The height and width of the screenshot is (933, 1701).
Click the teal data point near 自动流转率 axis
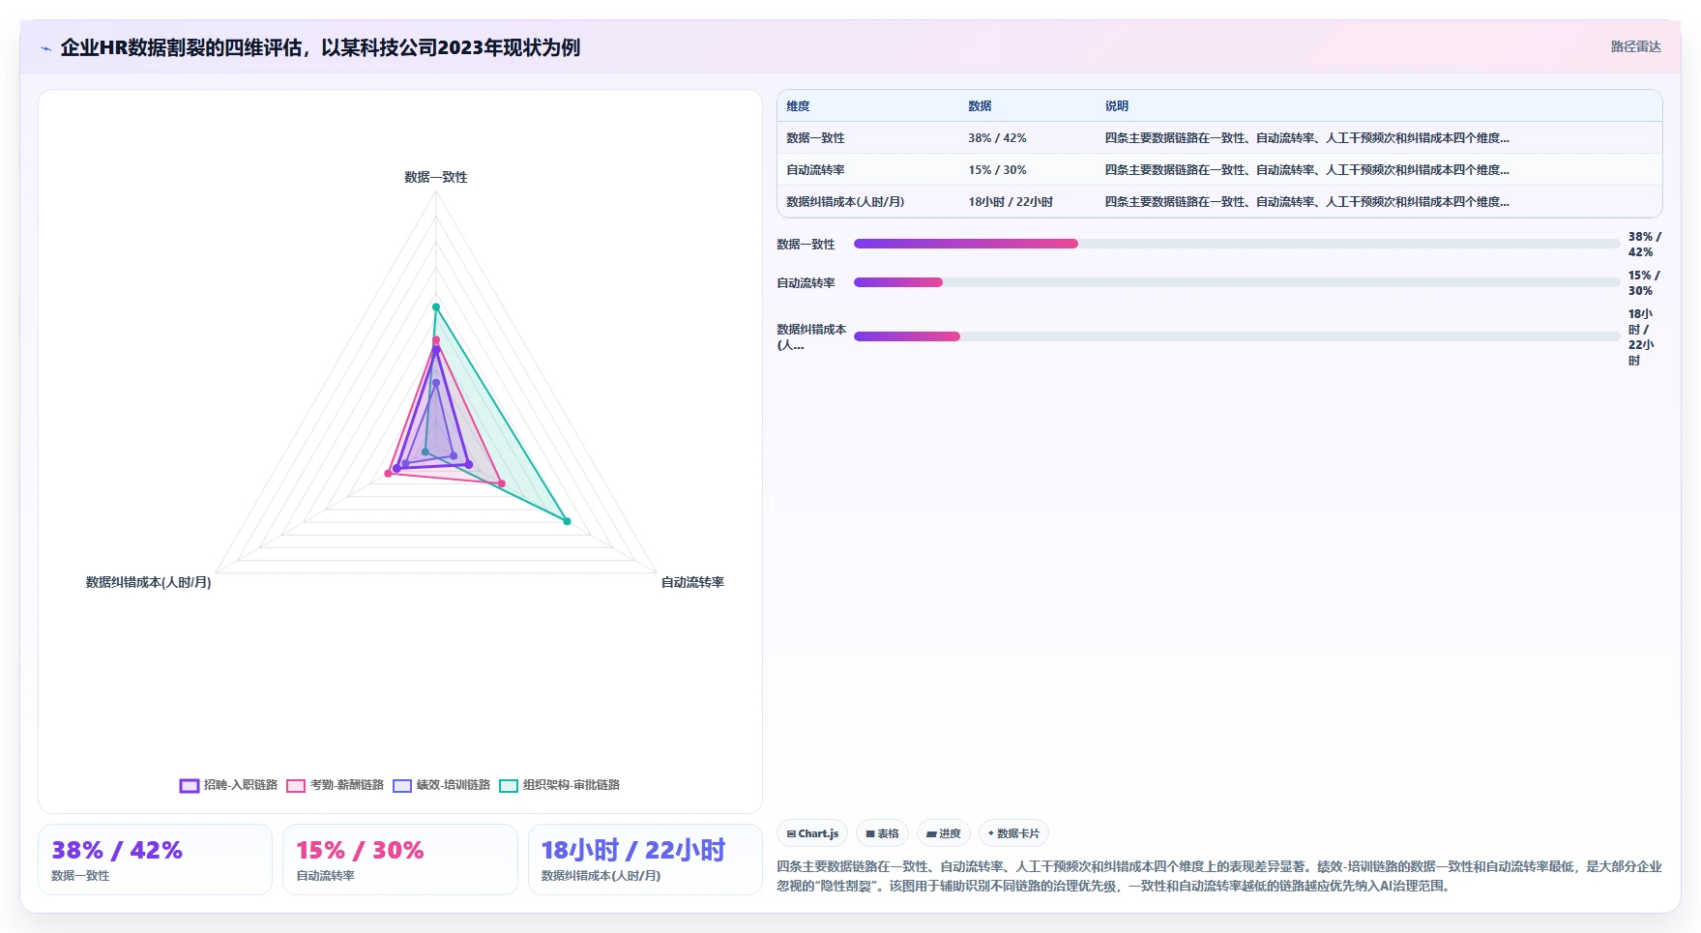point(567,521)
